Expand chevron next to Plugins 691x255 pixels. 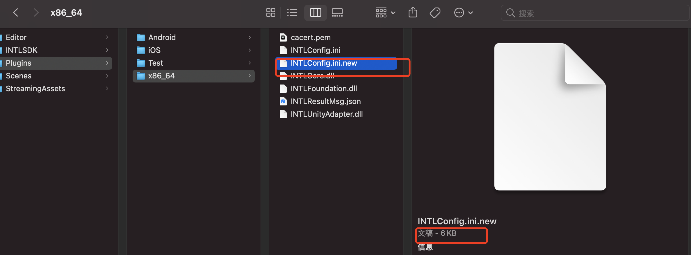pos(107,63)
